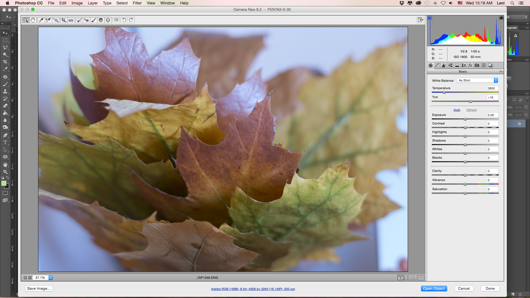
Task: Click the Auto tone link
Action: [x=457, y=110]
